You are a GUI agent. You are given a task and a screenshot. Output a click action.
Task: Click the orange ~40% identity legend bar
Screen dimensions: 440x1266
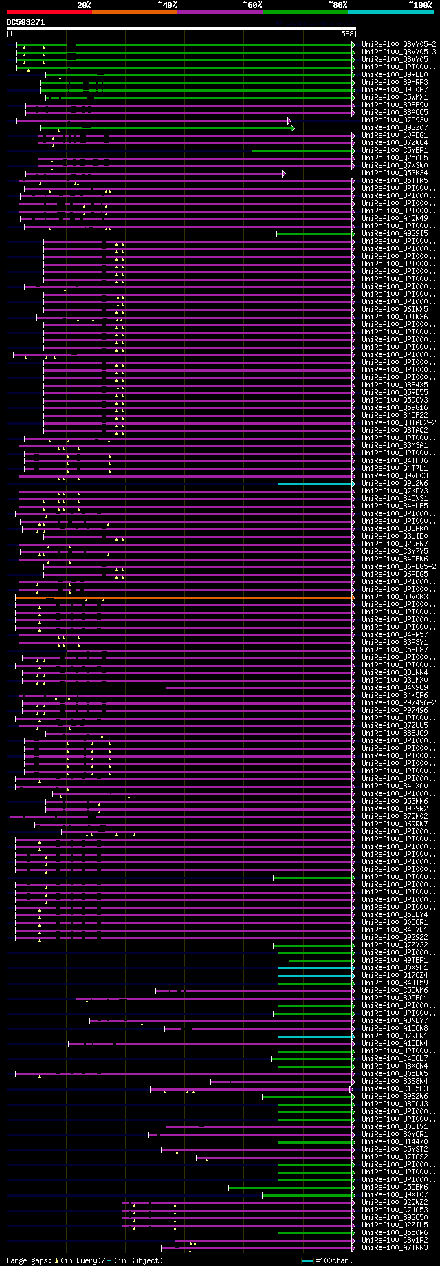(134, 12)
